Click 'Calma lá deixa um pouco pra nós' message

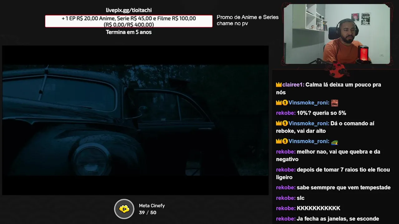click(x=329, y=88)
